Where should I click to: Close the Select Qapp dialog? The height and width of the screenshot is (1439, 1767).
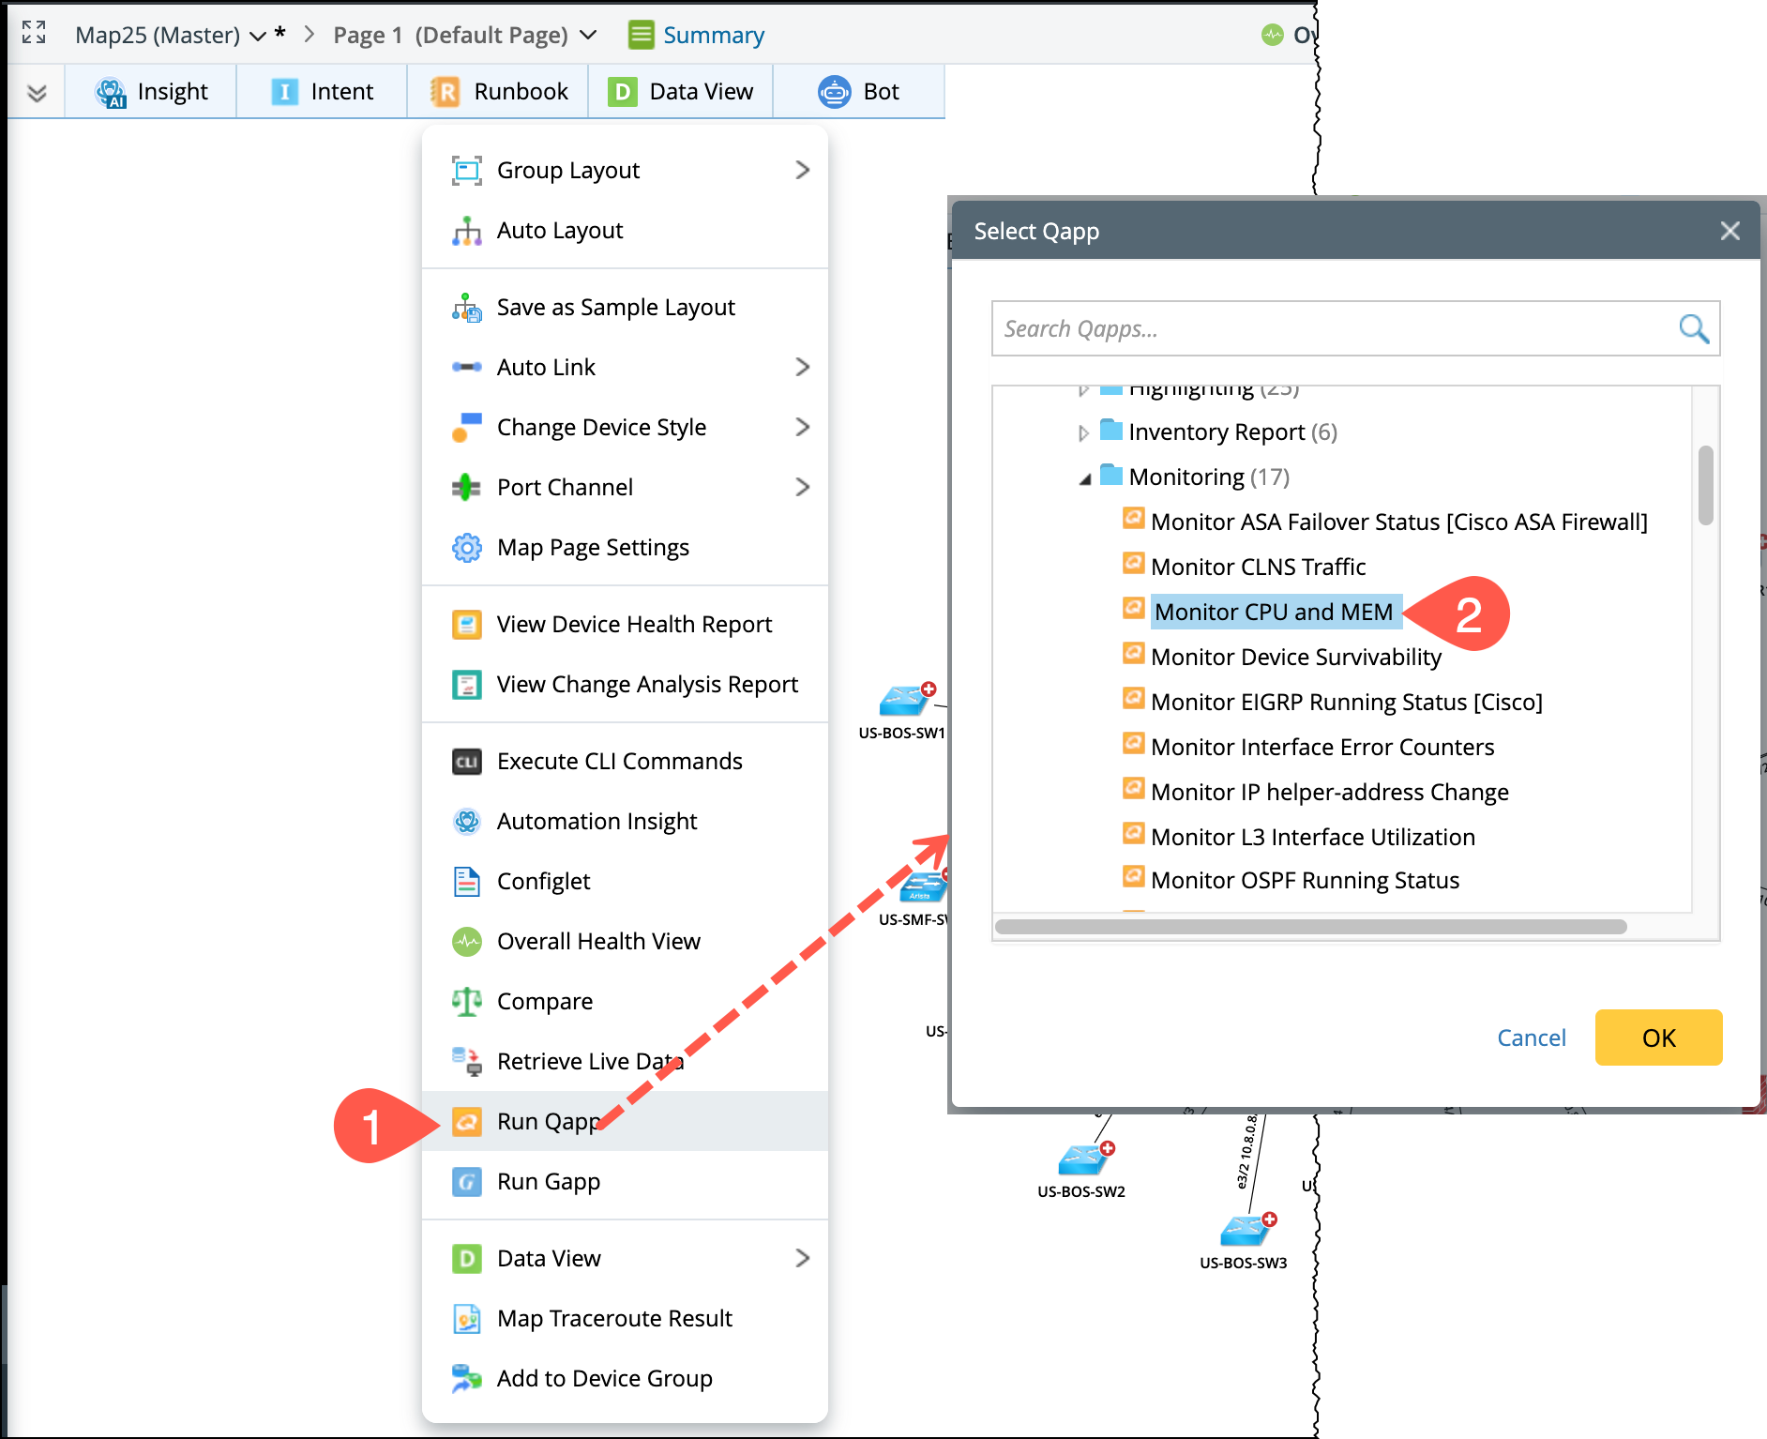pos(1729,231)
